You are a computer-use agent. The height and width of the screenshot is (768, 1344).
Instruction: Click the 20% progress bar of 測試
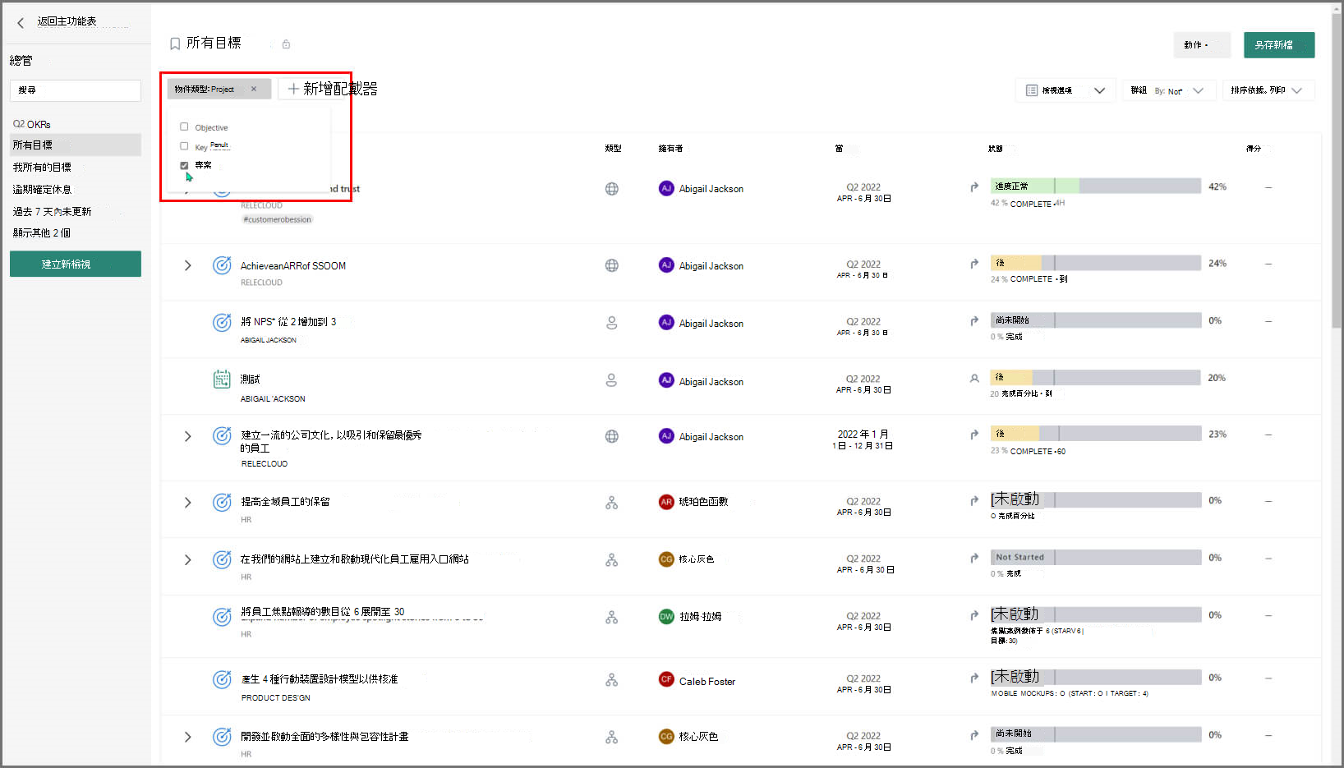tap(1096, 378)
